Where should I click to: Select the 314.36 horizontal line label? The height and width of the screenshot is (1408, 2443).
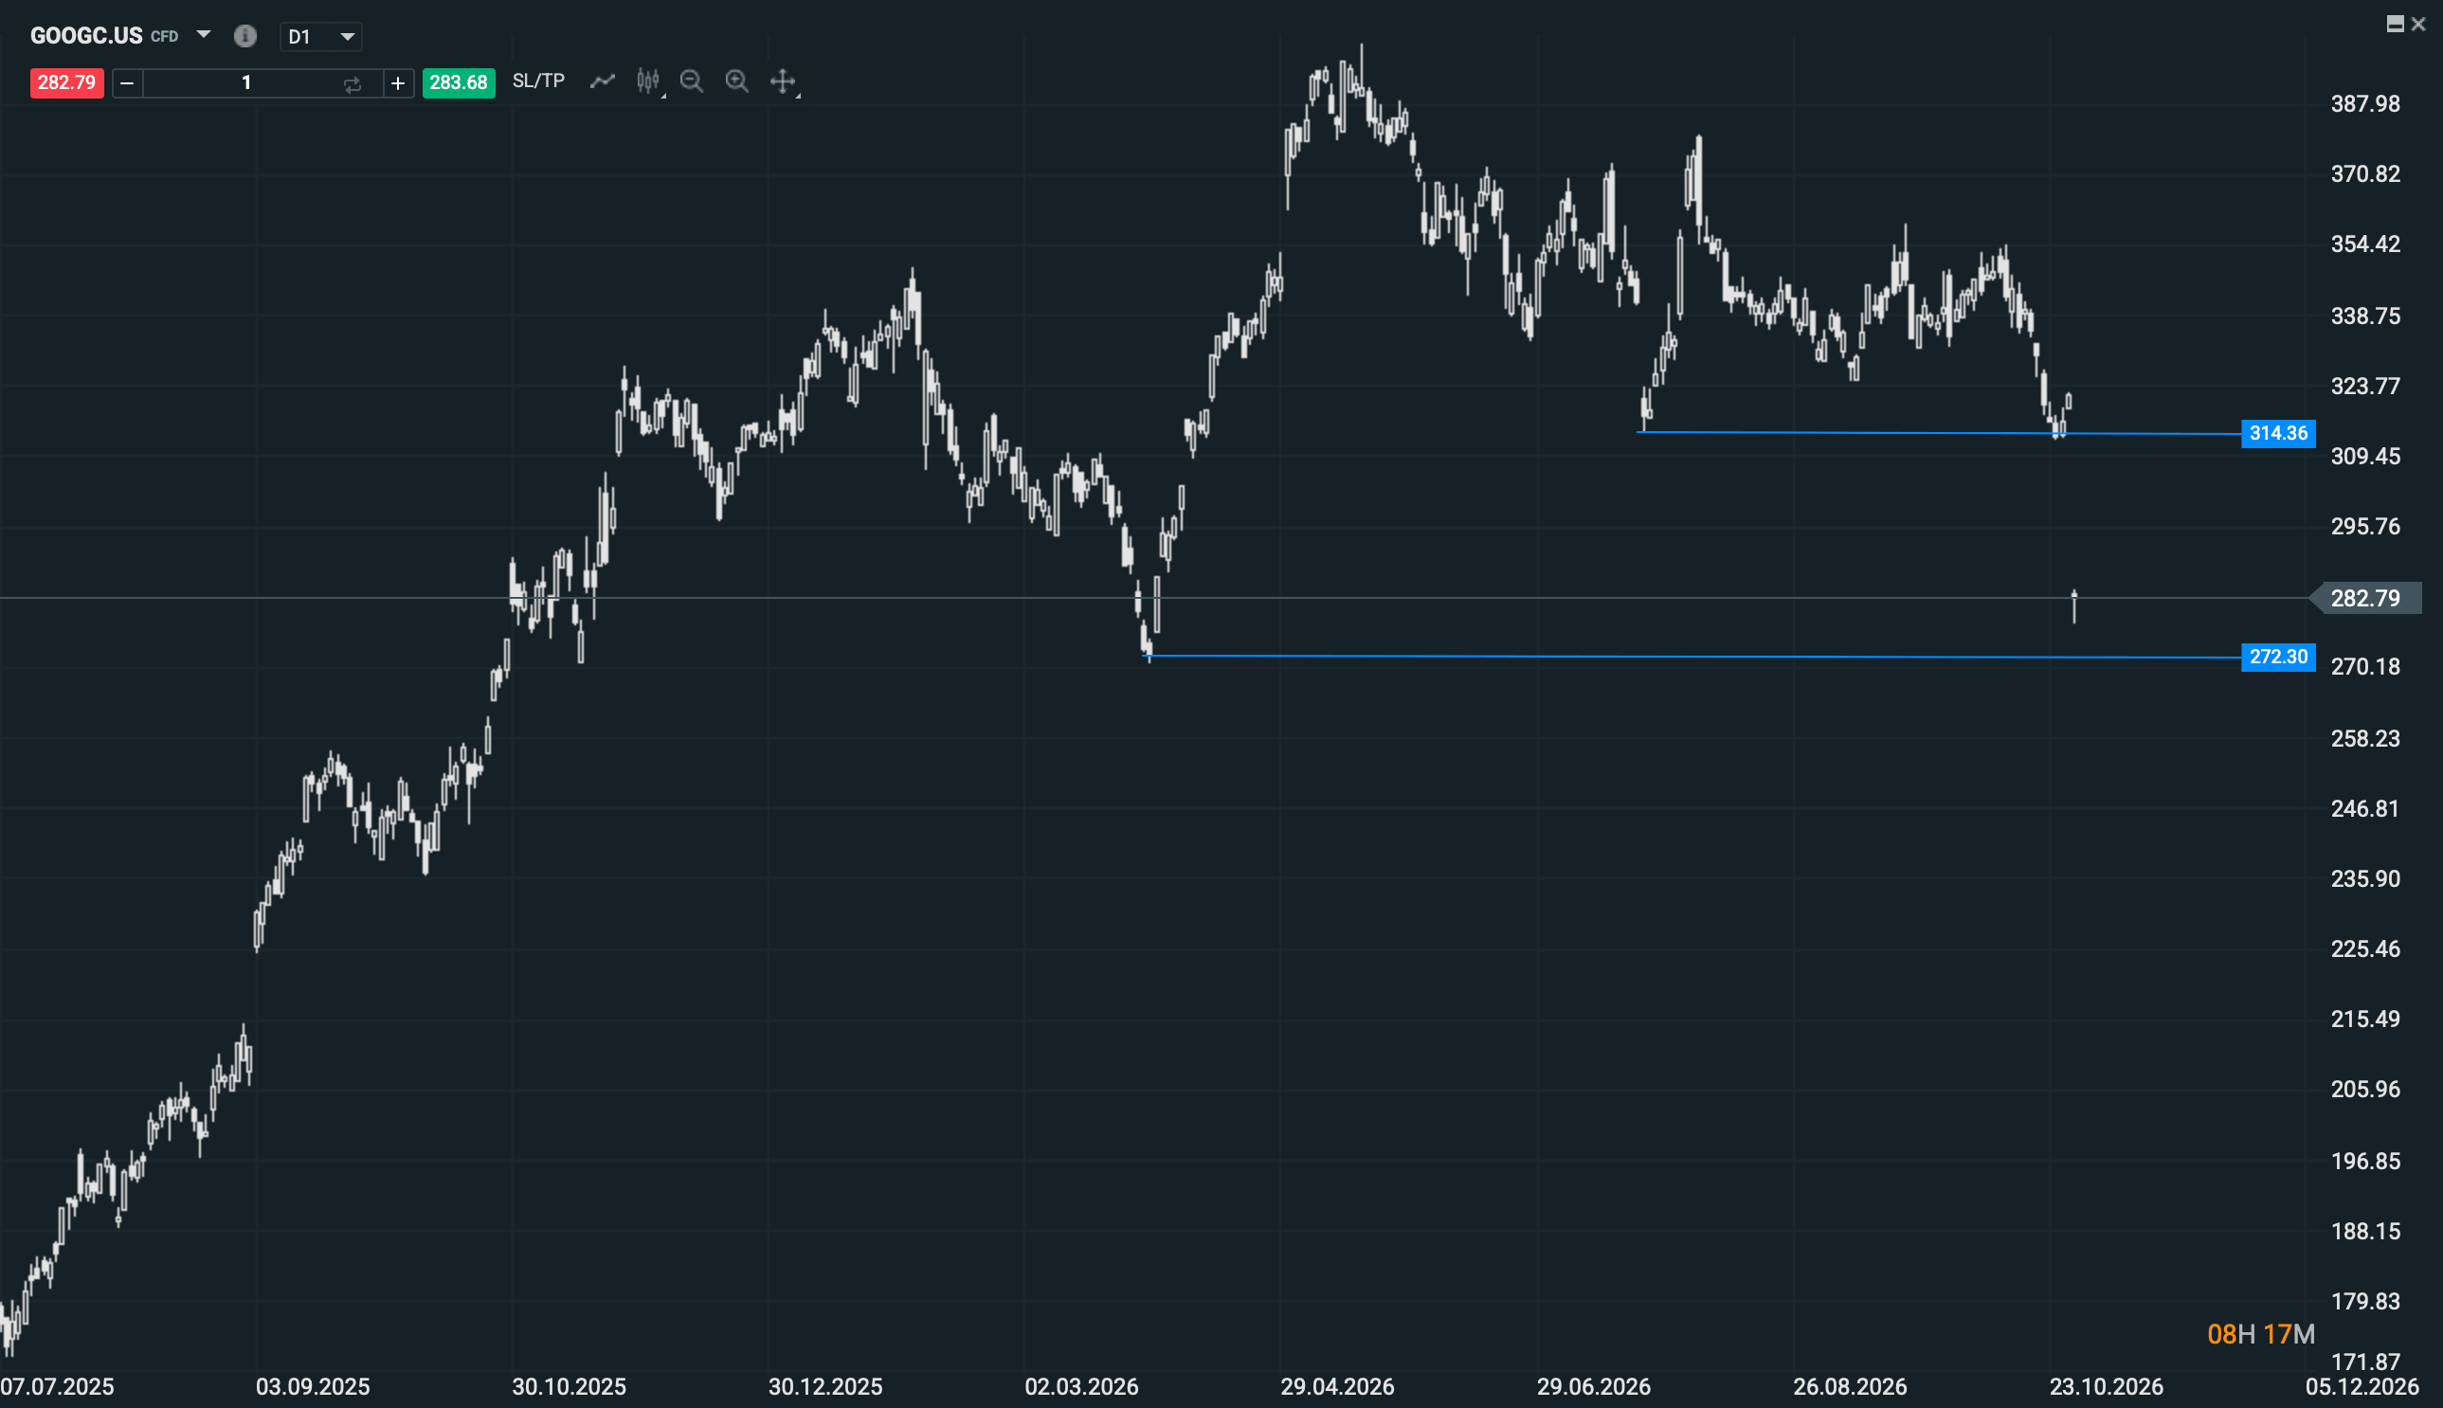pyautogui.click(x=2277, y=433)
